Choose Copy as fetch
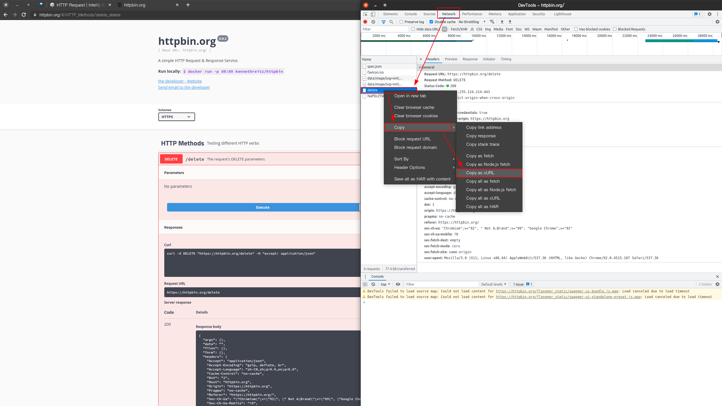 point(490,156)
